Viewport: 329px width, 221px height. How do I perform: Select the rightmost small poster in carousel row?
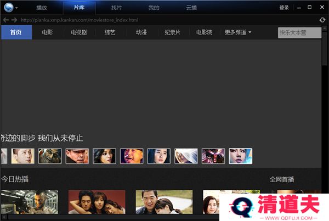coord(240,156)
